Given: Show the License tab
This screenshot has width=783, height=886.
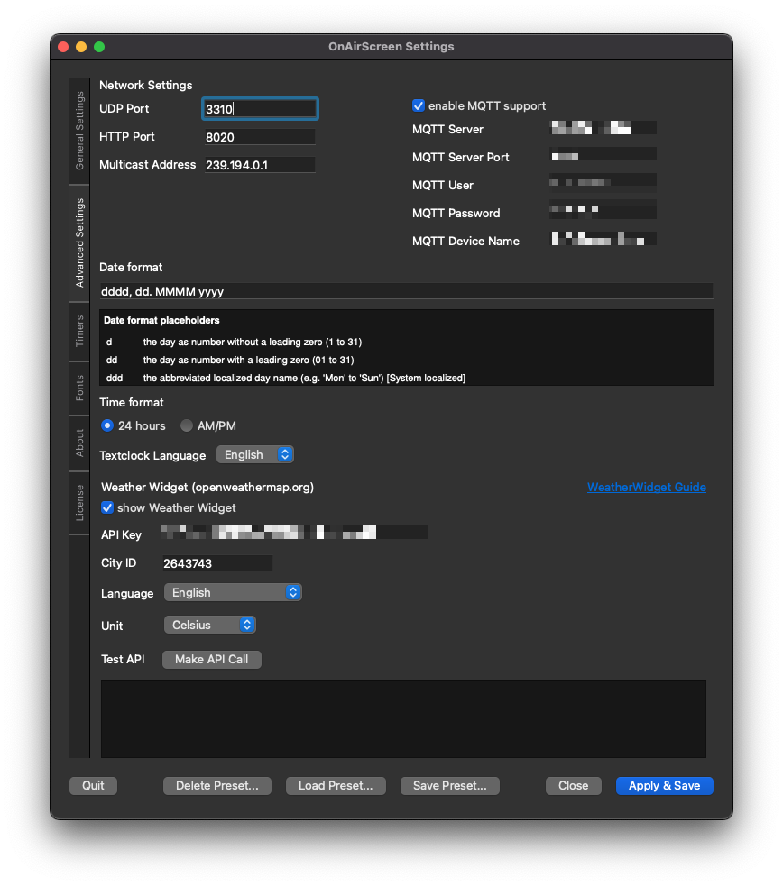Looking at the screenshot, I should click(x=79, y=503).
